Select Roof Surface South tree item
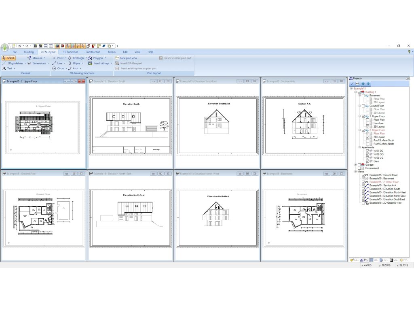This screenshot has height=311, width=414. 384,141
